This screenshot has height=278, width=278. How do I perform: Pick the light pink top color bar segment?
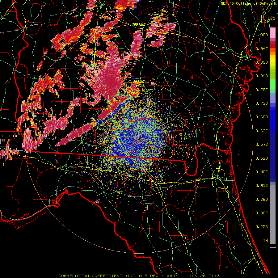point(273,33)
